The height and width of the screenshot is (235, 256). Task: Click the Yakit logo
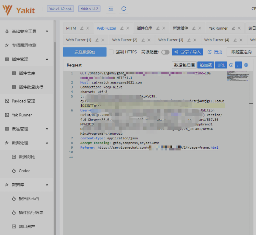[19, 10]
